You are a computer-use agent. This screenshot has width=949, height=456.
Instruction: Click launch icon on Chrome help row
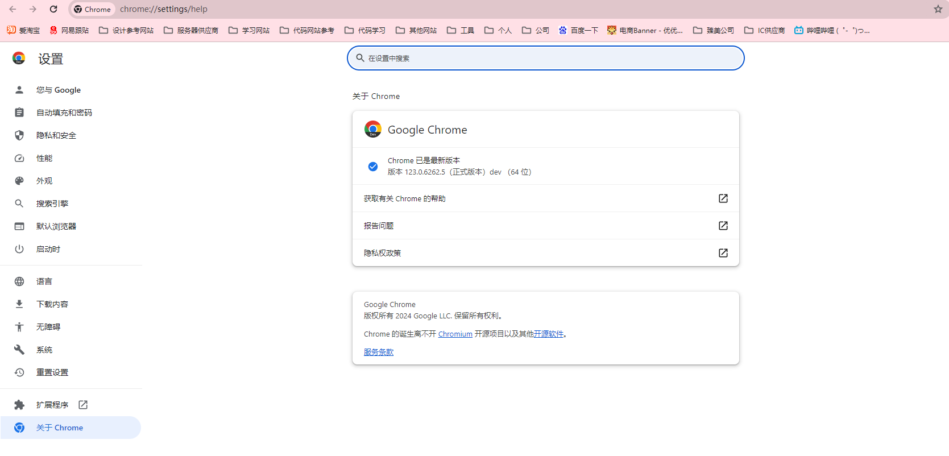tap(723, 198)
